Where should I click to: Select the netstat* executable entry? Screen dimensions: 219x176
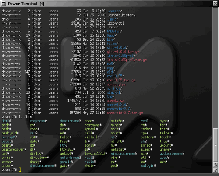click(x=118, y=149)
